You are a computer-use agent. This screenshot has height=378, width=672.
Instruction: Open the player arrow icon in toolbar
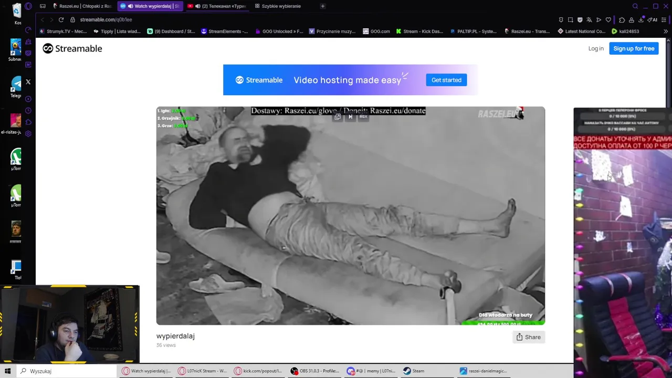pos(598,19)
